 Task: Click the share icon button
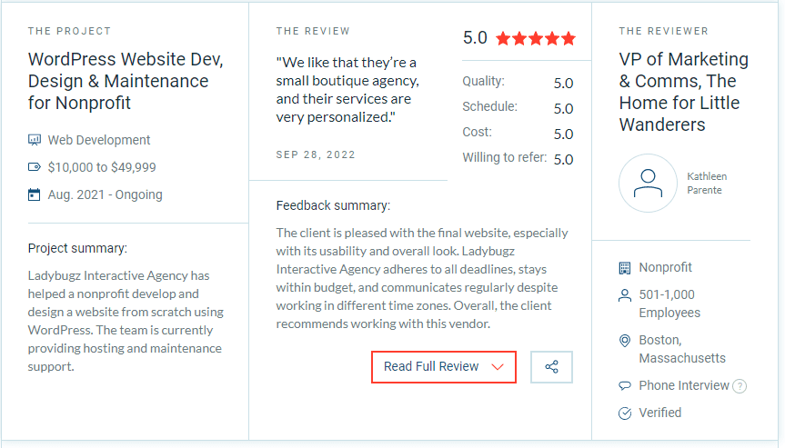click(x=551, y=367)
